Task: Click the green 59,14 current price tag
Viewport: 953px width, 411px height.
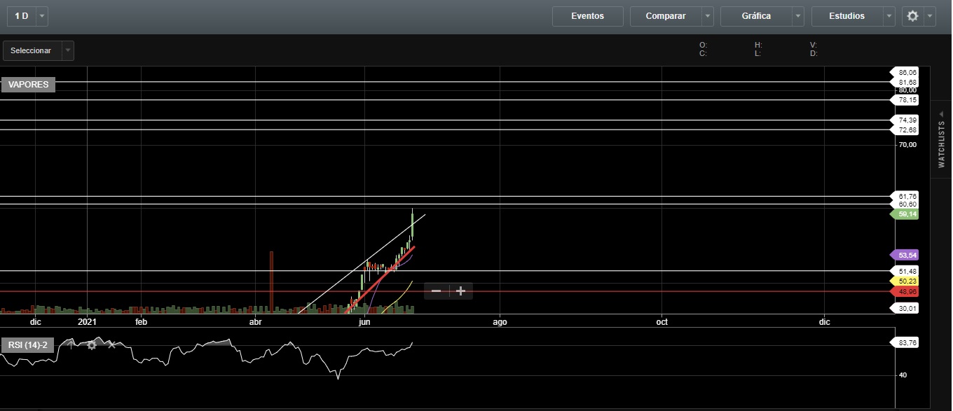Action: click(907, 214)
